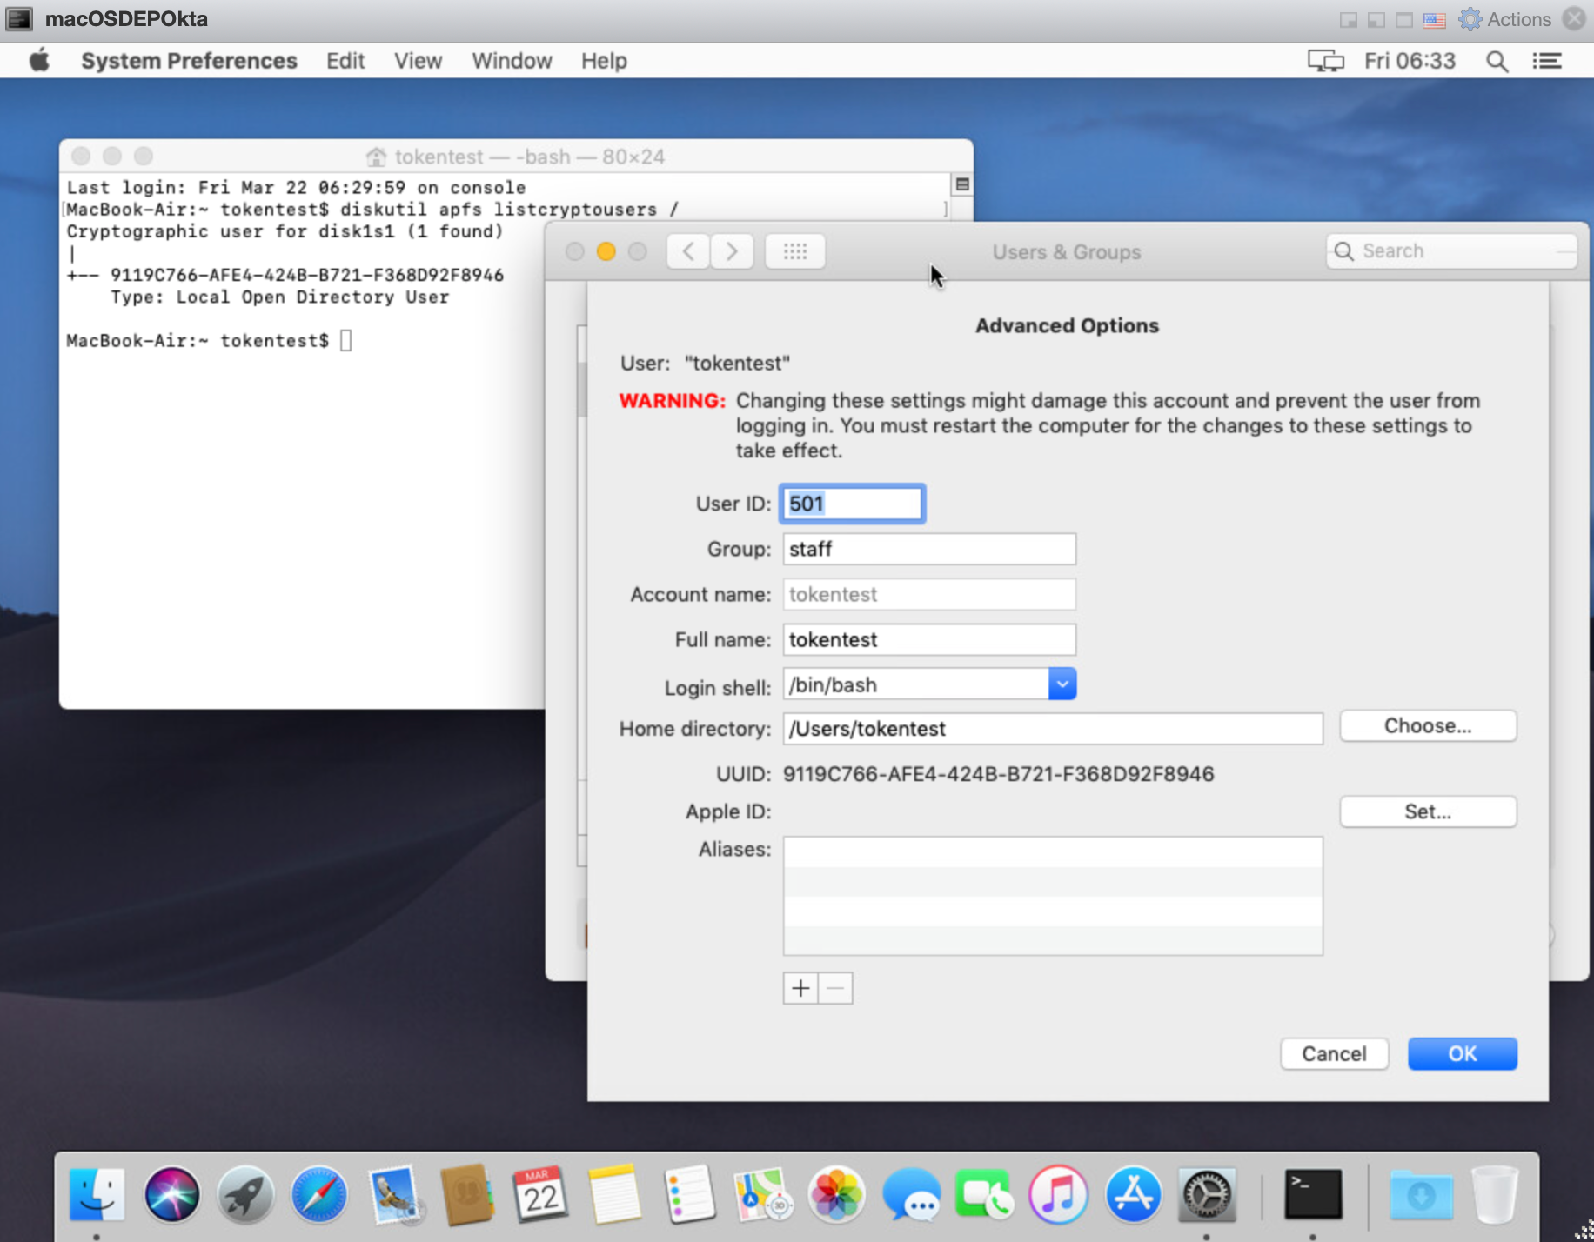
Task: Open System Preferences gear in Dock
Action: click(1207, 1194)
